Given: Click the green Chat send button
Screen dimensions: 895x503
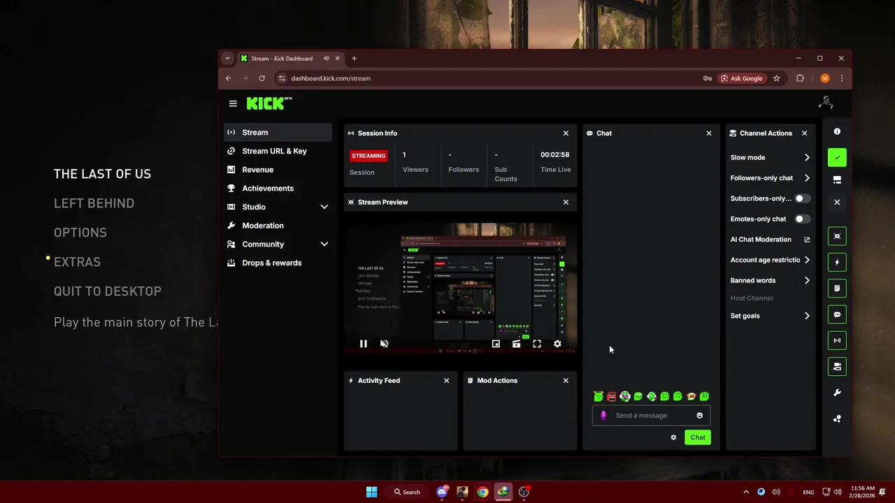Looking at the screenshot, I should tap(698, 437).
